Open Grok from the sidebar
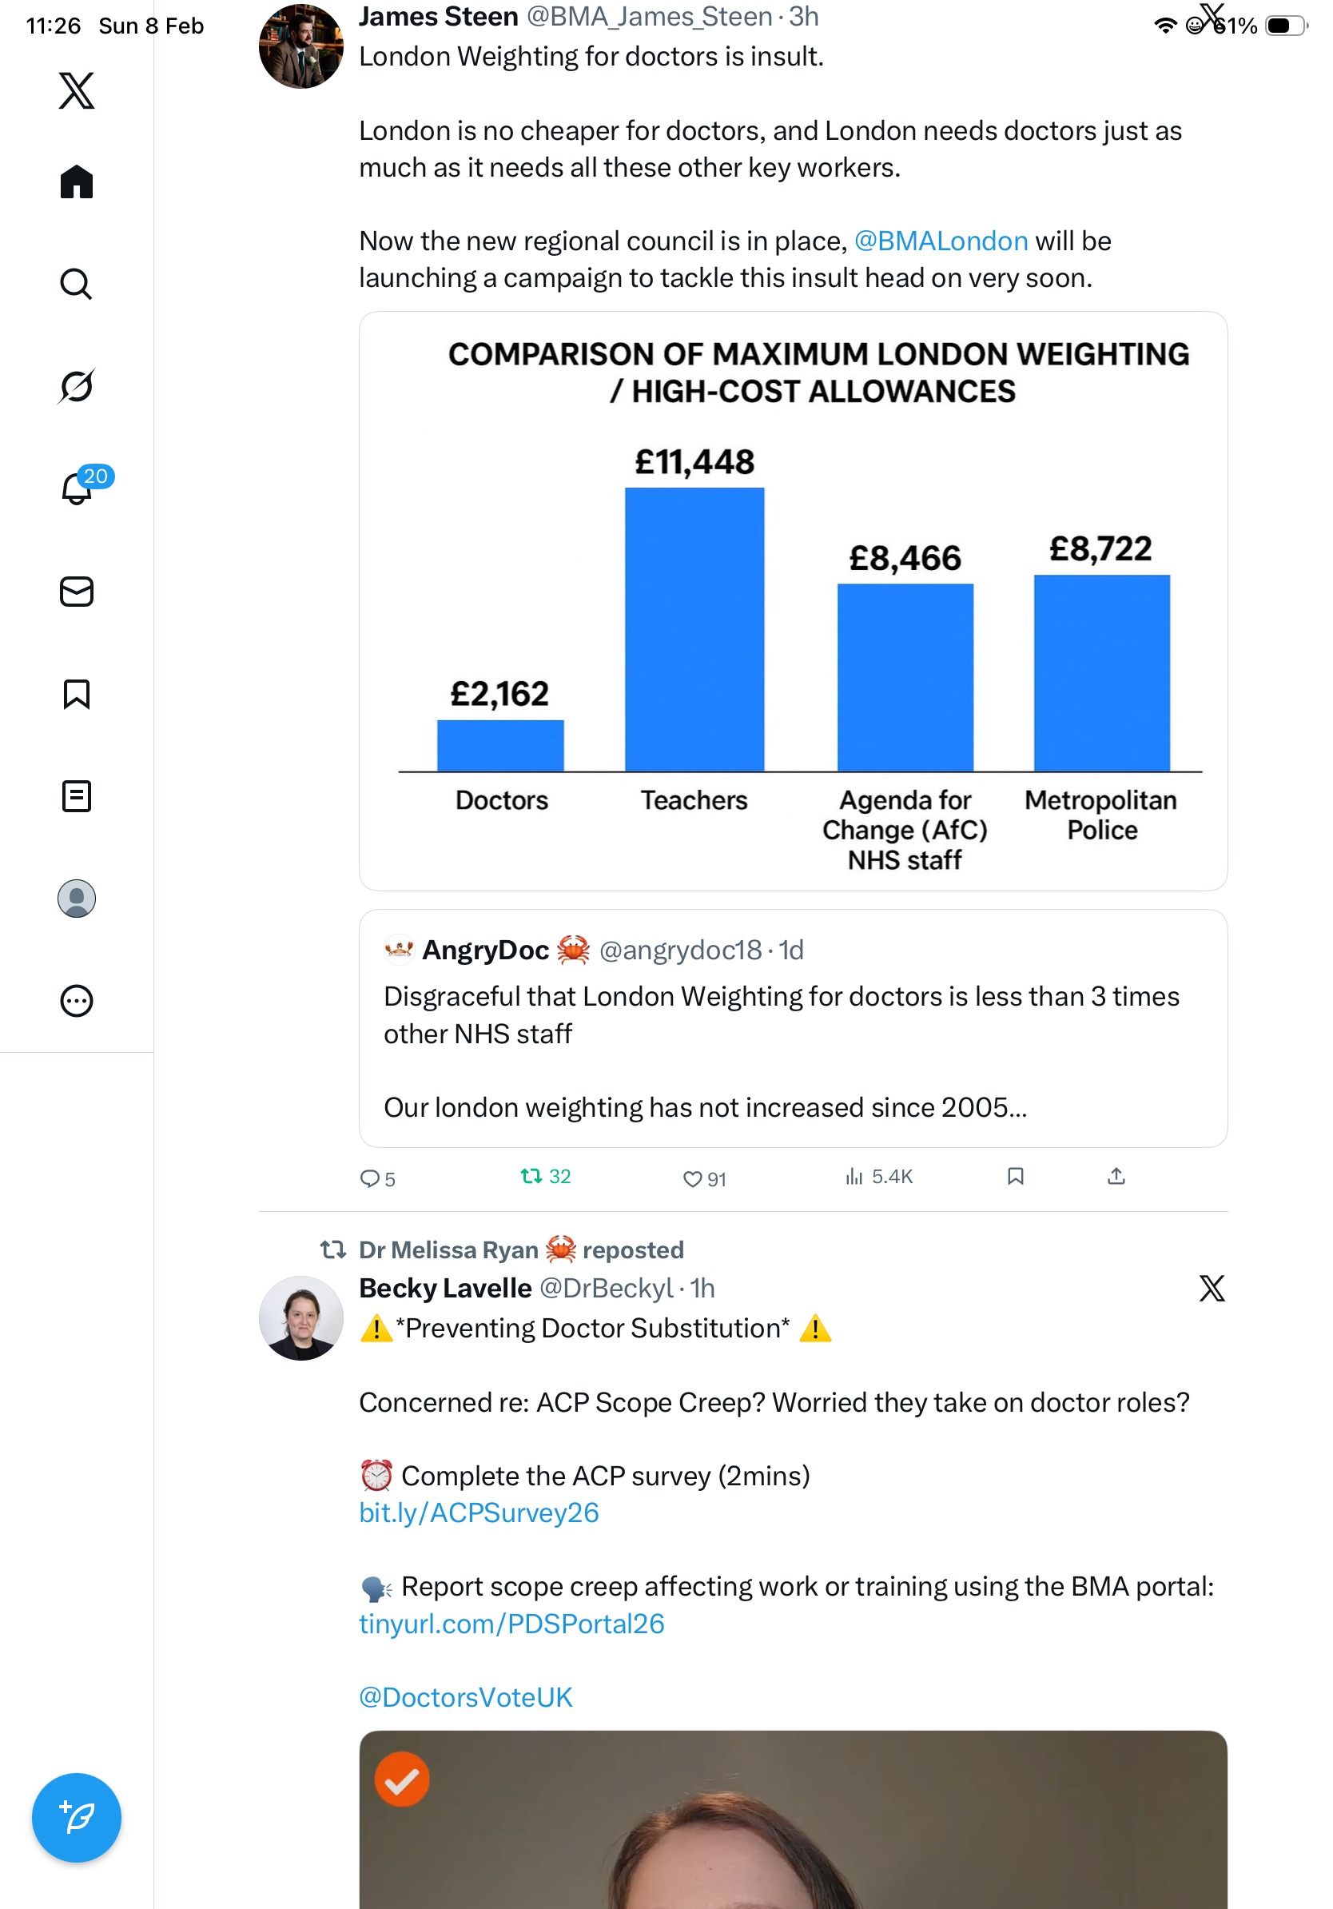Screen dimensions: 1333x1909 (77, 387)
